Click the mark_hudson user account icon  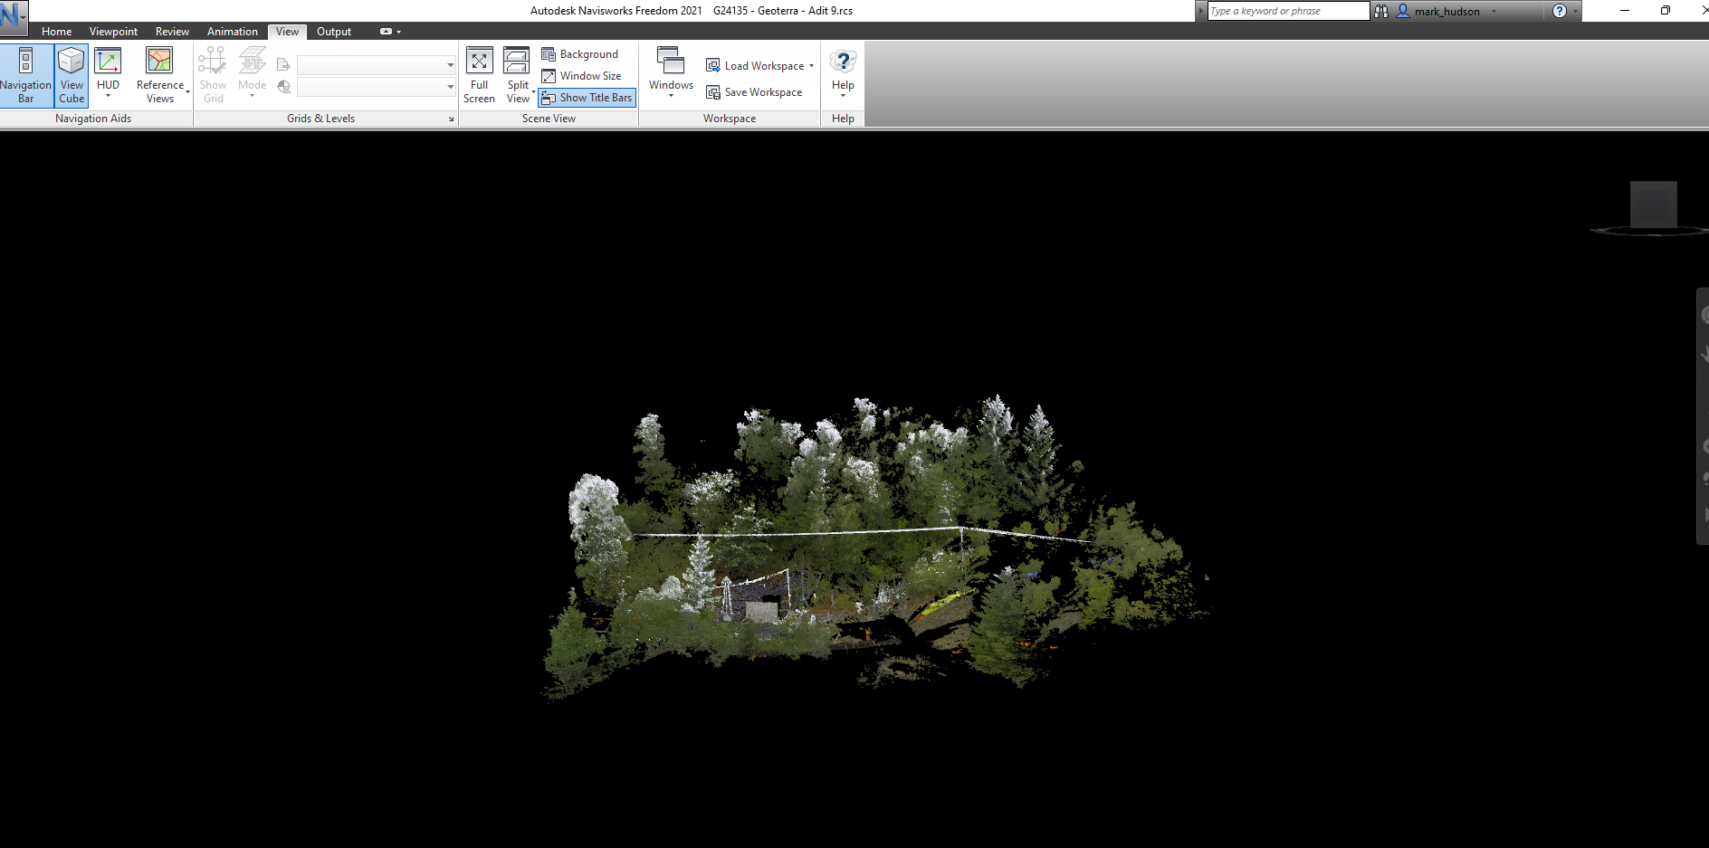1403,11
